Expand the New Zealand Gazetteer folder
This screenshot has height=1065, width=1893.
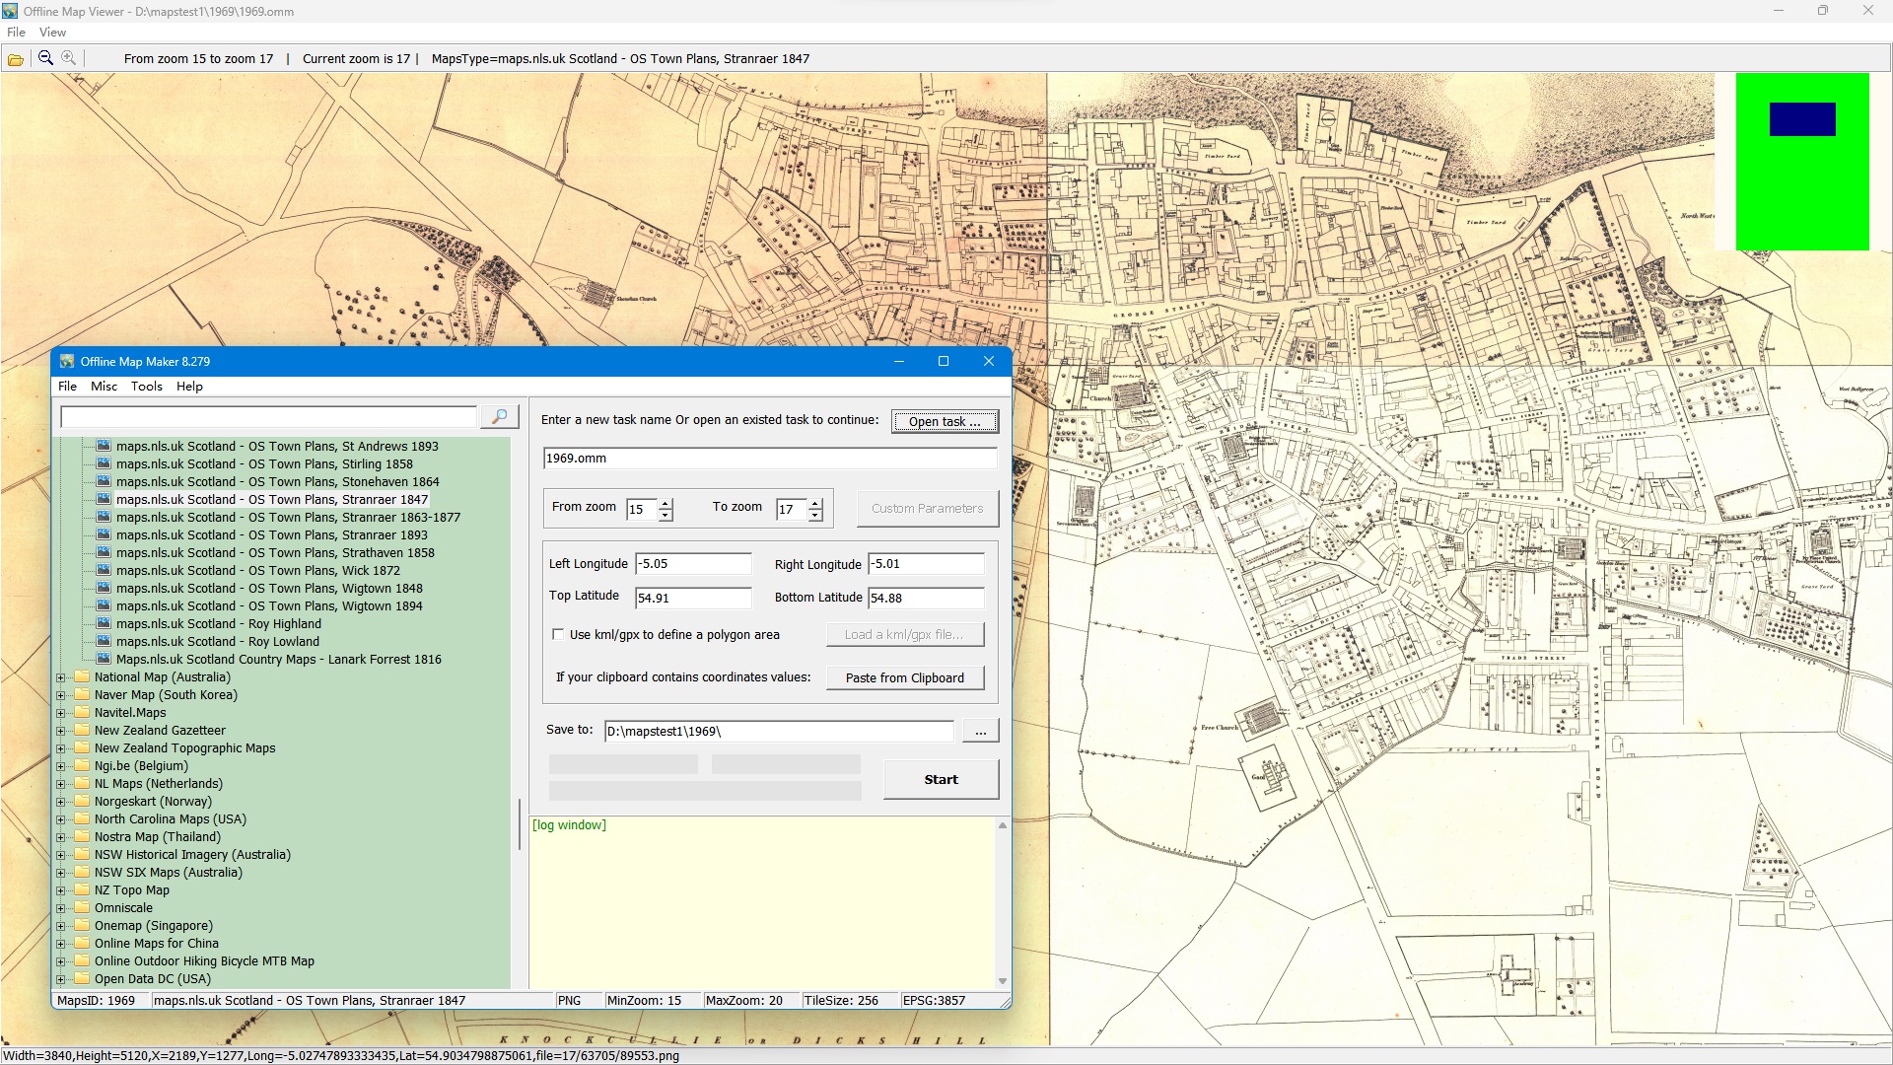tap(61, 731)
